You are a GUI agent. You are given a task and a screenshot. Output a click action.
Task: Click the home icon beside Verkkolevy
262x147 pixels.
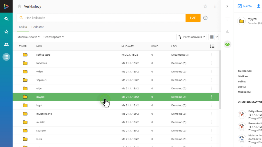coord(19,6)
